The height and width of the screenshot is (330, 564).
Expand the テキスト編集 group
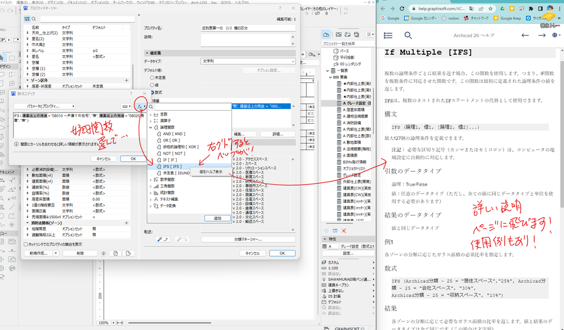[x=151, y=199]
